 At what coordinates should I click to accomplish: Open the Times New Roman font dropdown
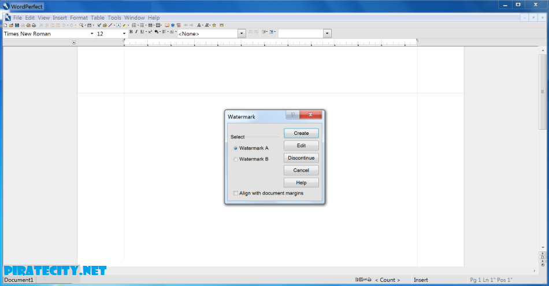(x=92, y=33)
